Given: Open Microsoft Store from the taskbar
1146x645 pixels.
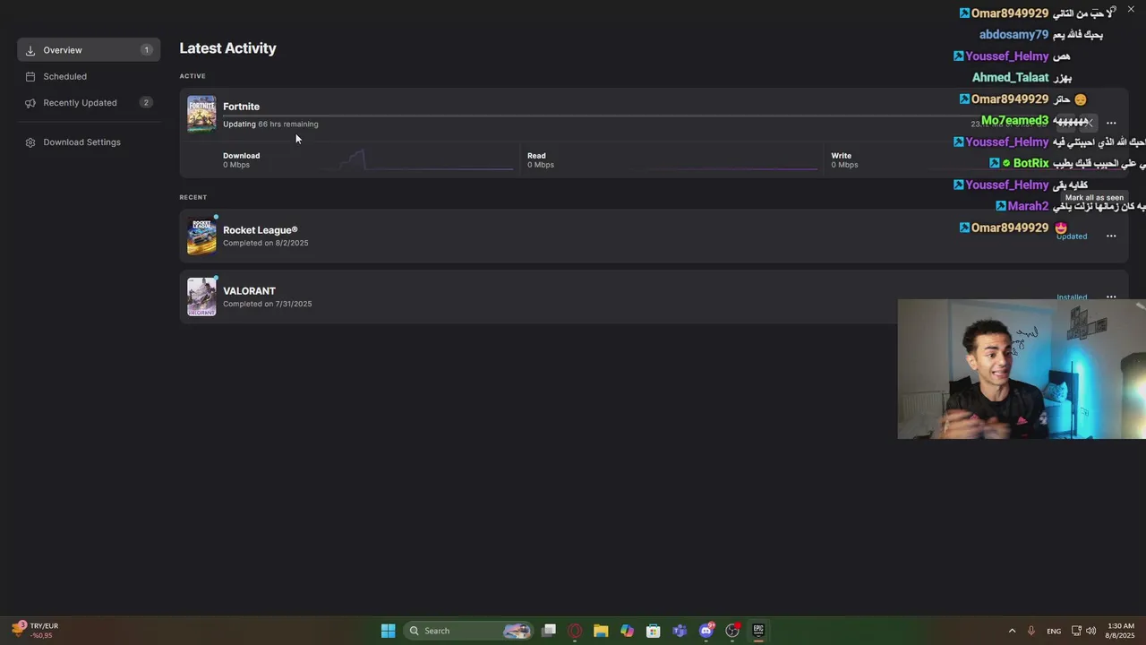Looking at the screenshot, I should (x=654, y=631).
